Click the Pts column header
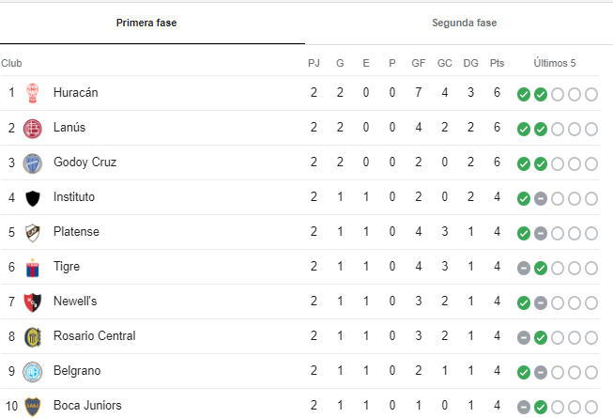The width and height of the screenshot is (613, 418). pos(497,63)
